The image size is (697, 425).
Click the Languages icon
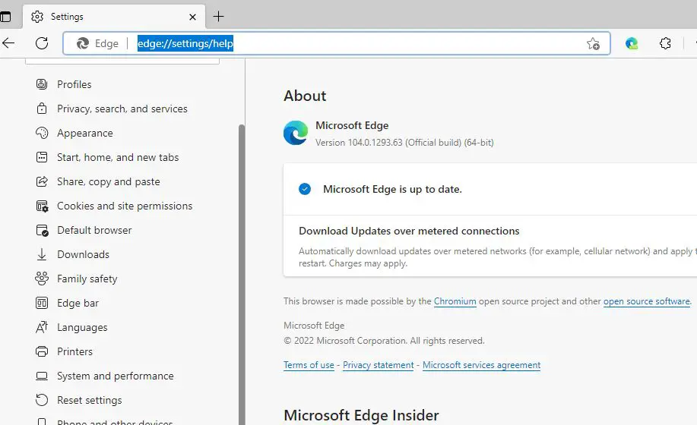pyautogui.click(x=42, y=327)
